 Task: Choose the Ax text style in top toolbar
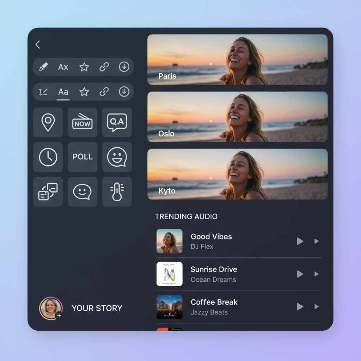click(x=63, y=67)
